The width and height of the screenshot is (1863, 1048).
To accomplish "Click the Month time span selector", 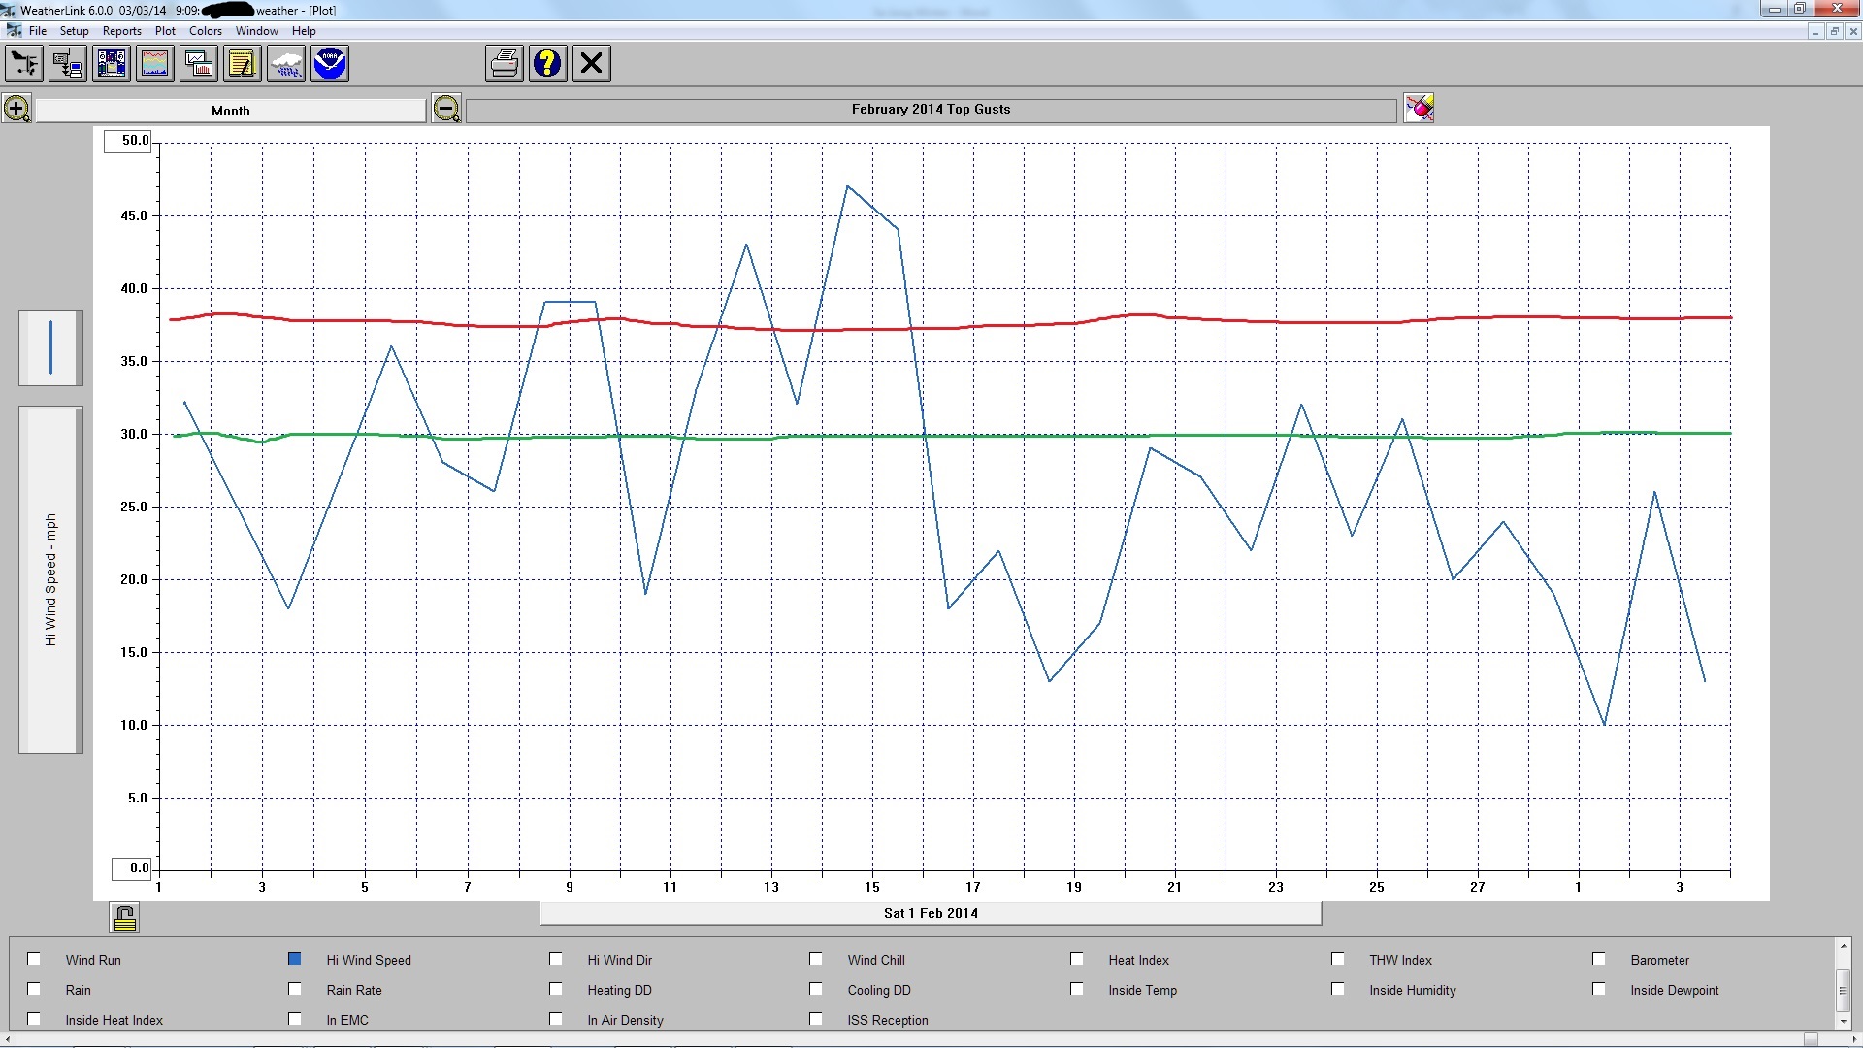I will [x=231, y=111].
